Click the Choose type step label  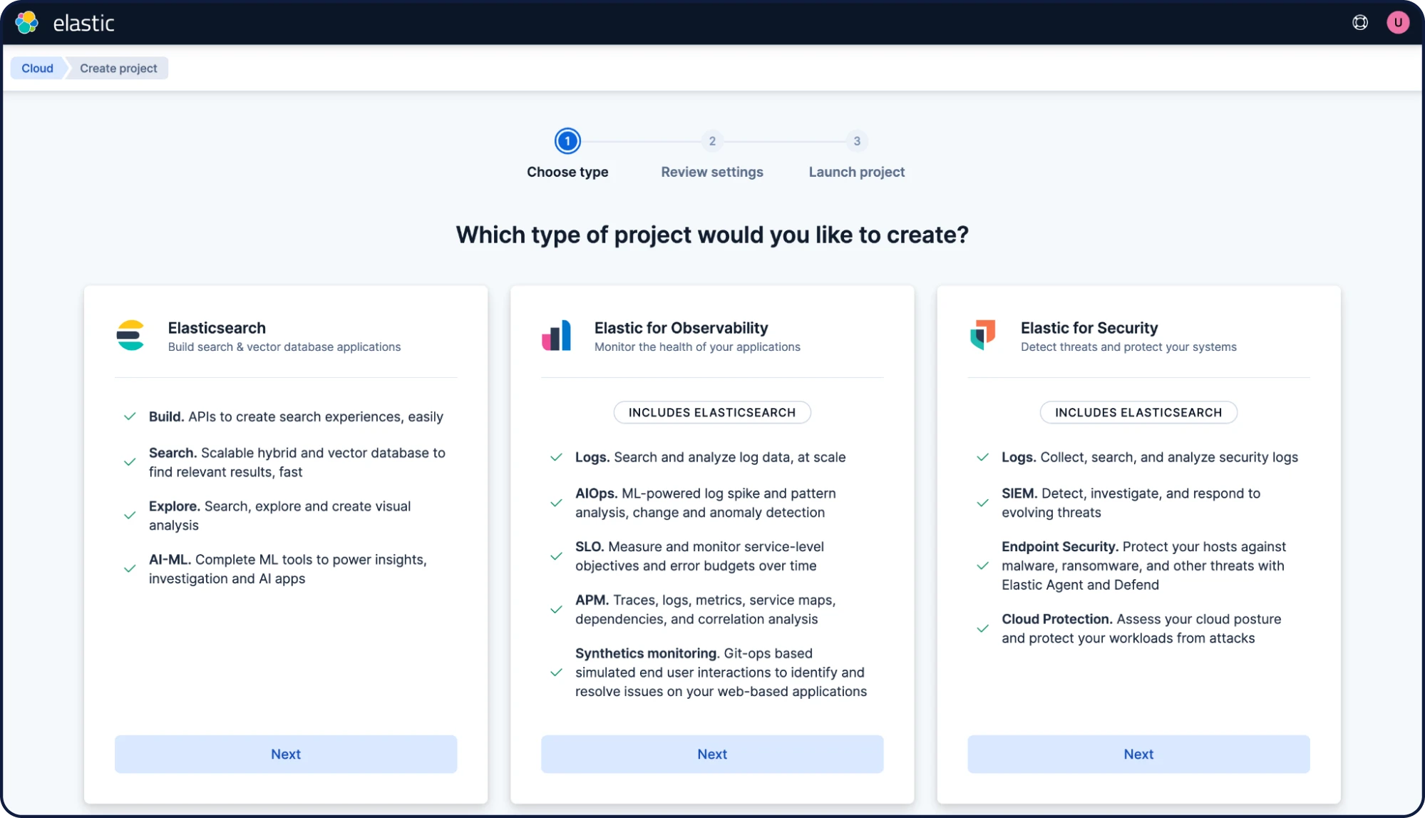click(x=567, y=172)
